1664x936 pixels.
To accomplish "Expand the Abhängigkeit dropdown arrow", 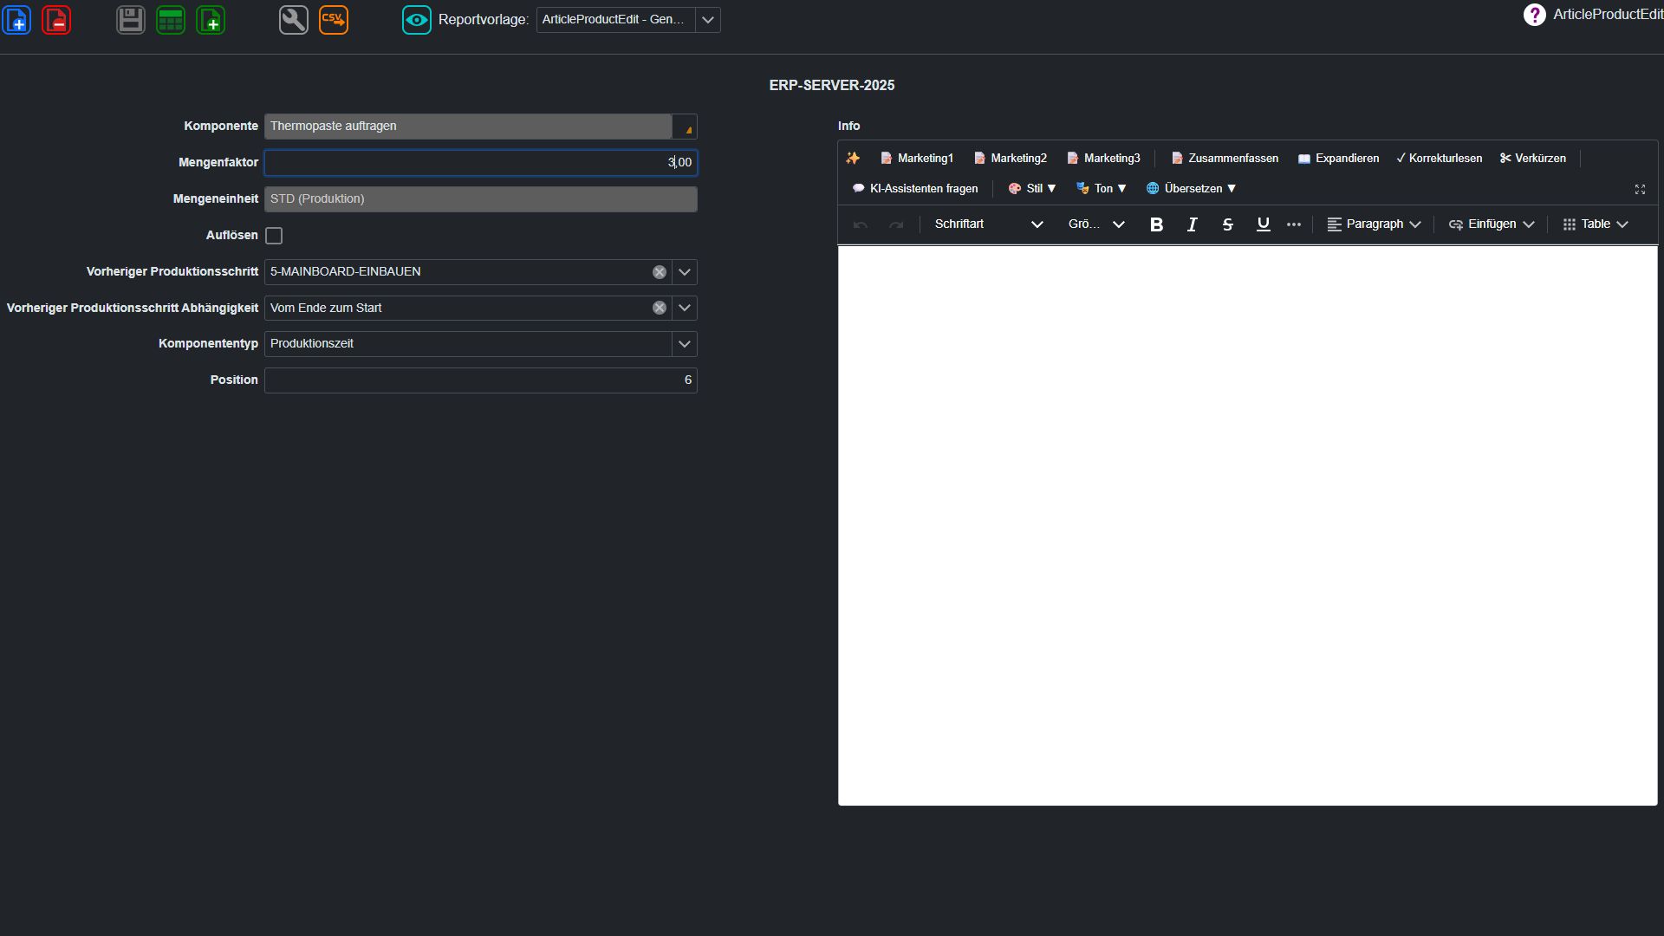I will 685,308.
